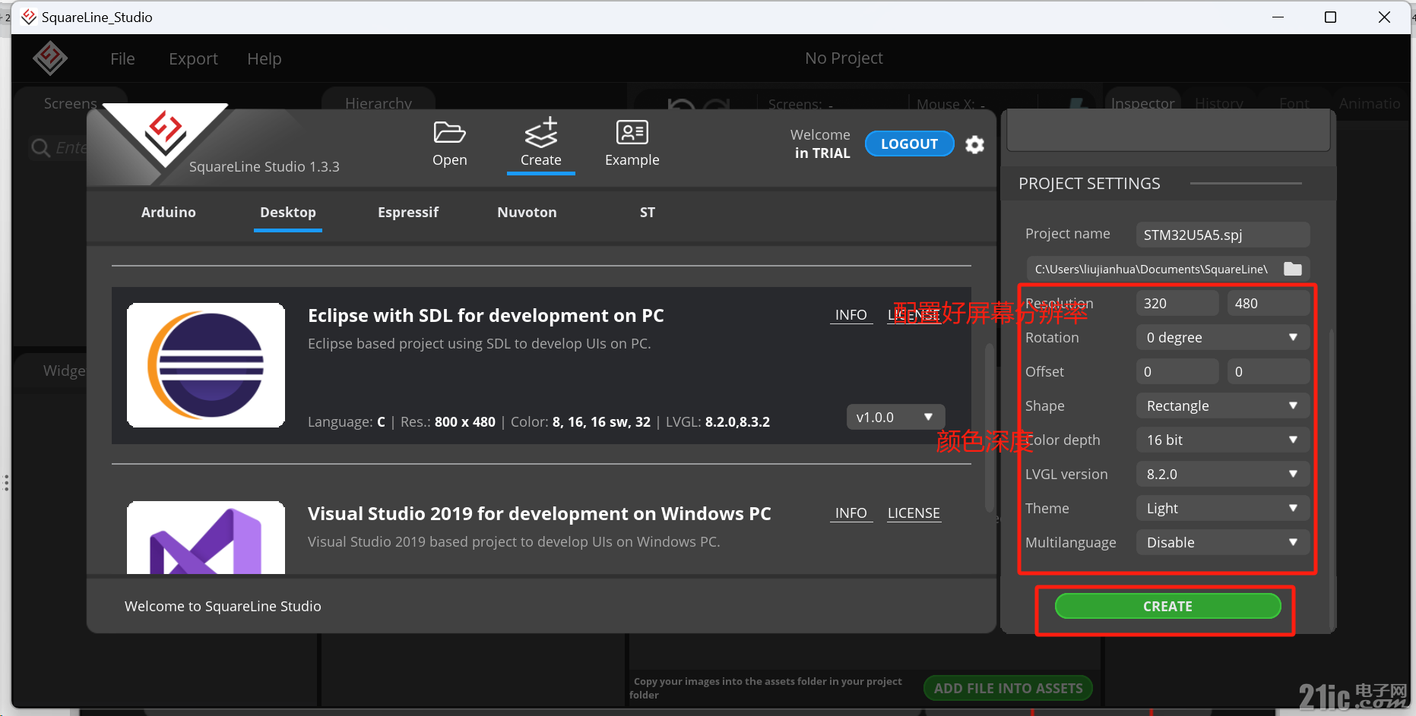Click the LOGOUT button
The image size is (1416, 716).
pos(909,144)
